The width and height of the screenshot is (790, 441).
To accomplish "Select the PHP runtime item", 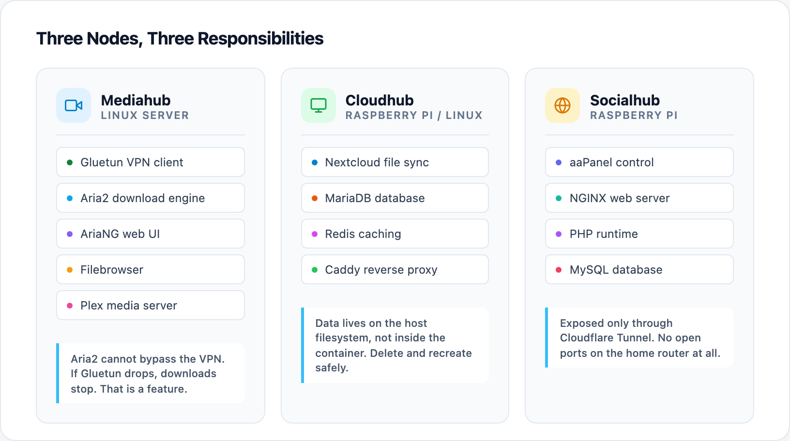I will (x=639, y=234).
